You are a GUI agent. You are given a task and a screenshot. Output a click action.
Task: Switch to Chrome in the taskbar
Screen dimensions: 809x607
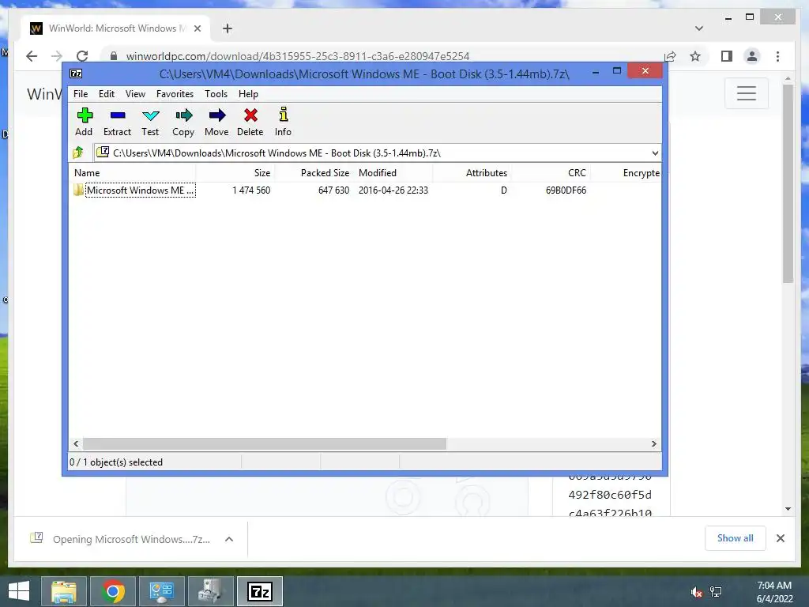coord(113,591)
